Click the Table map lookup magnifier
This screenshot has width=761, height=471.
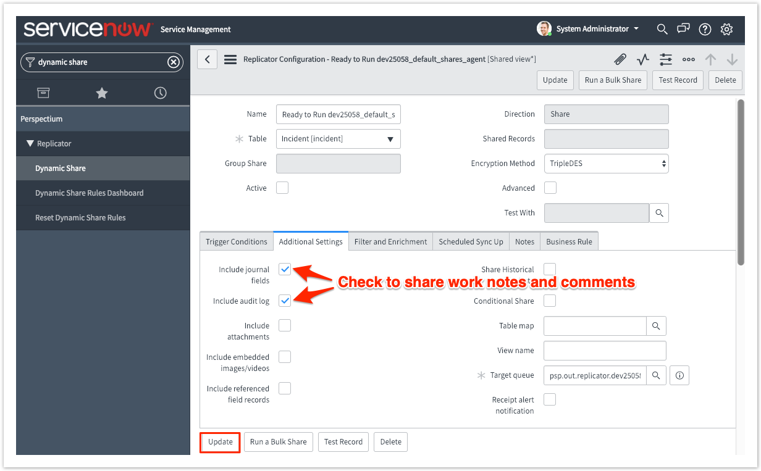click(656, 326)
